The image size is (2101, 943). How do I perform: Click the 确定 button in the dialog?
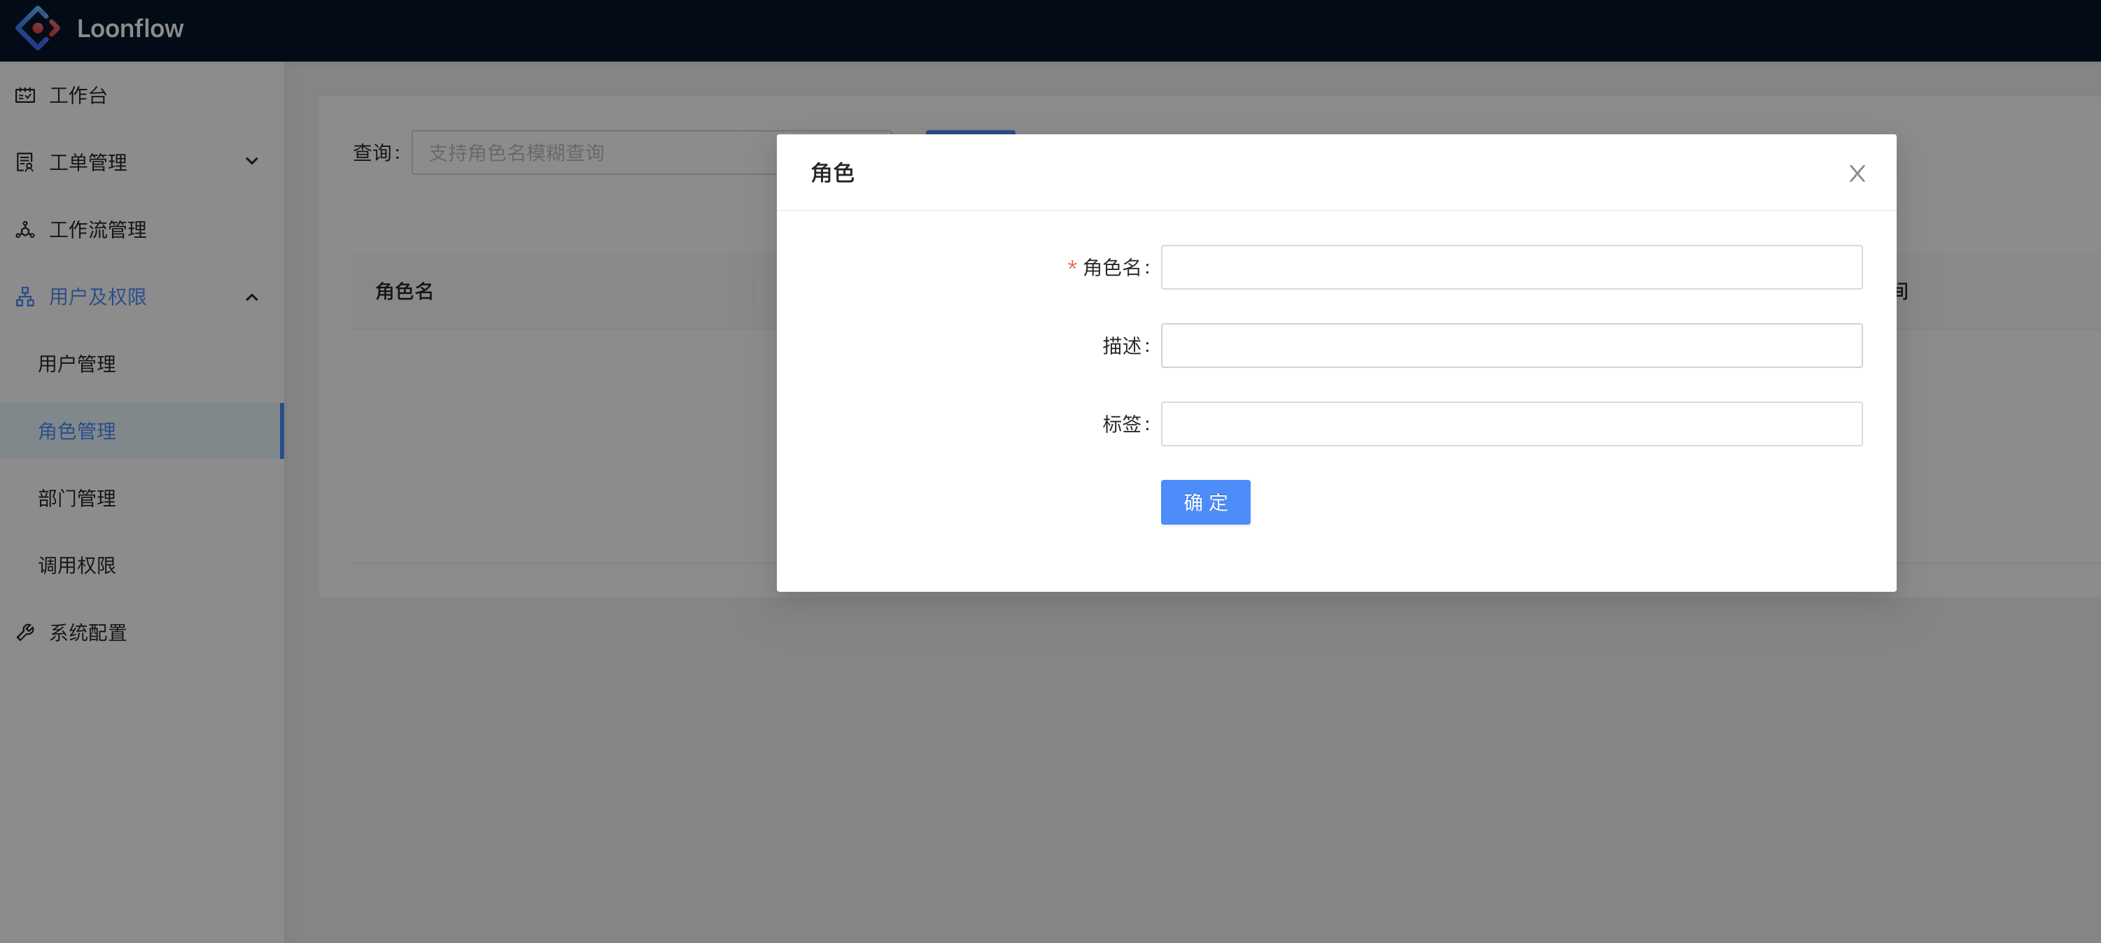click(x=1205, y=502)
